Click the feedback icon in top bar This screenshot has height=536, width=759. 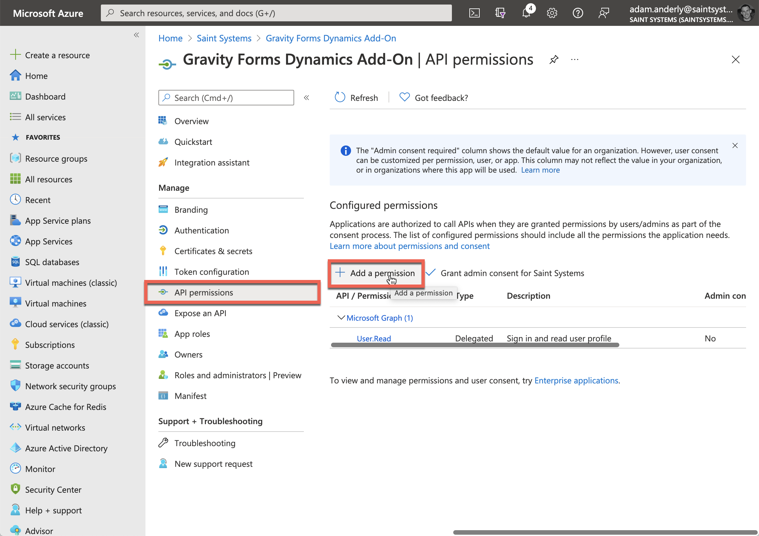click(x=604, y=13)
